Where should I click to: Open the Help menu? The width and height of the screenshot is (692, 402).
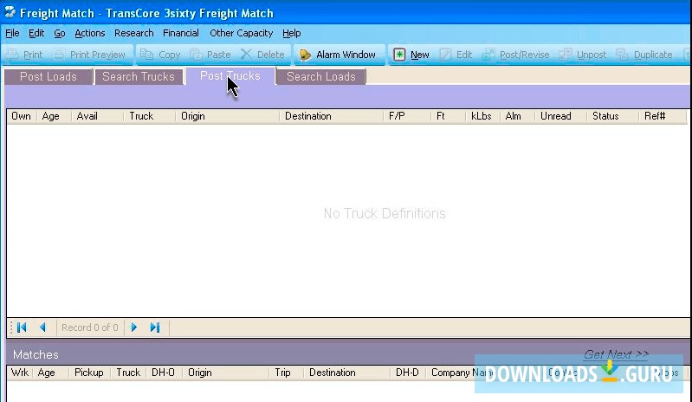click(x=291, y=33)
